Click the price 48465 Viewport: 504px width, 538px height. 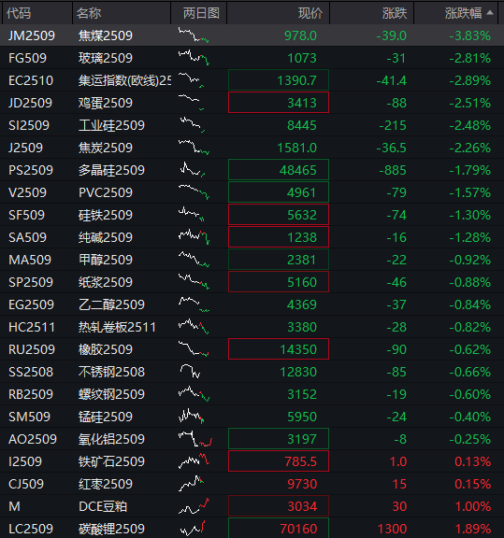click(298, 170)
